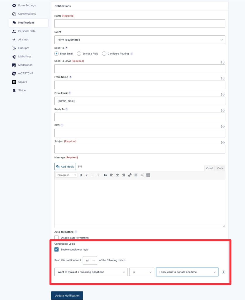
Task: Uncheck Enable conditional logic
Action: click(x=56, y=250)
